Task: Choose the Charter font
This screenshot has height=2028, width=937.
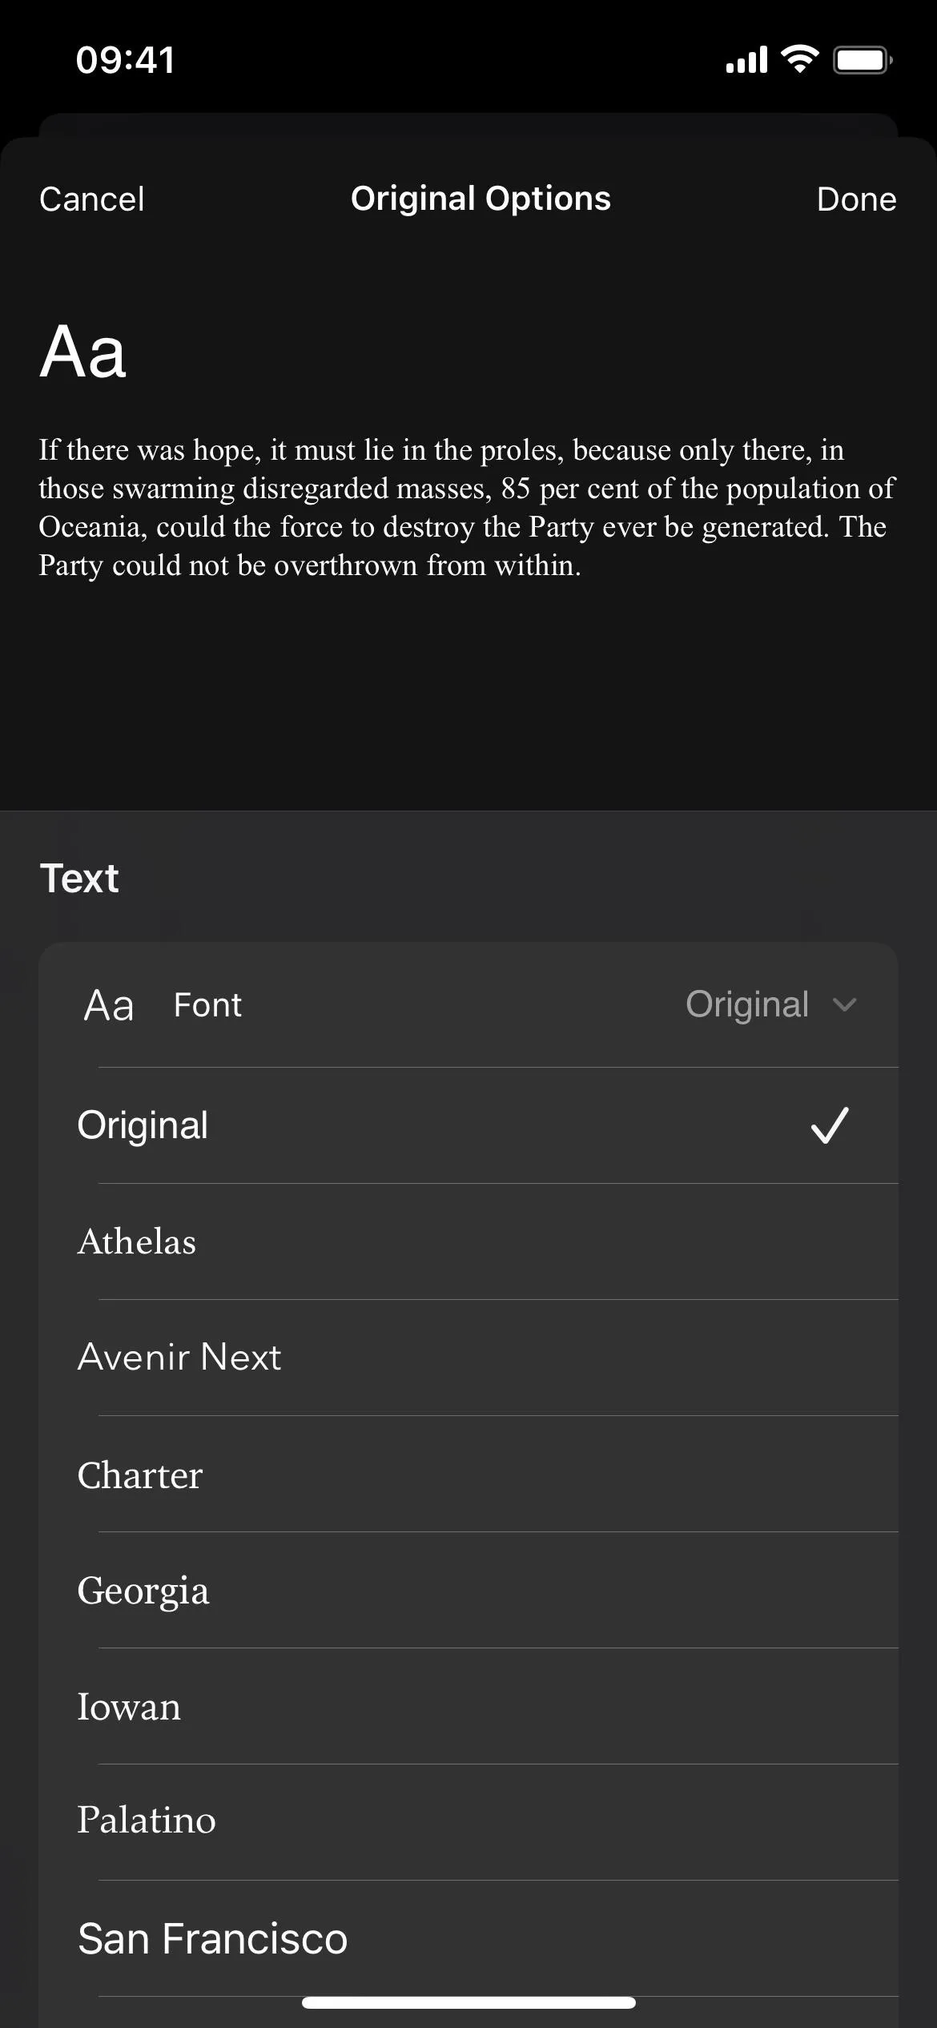Action: click(468, 1474)
